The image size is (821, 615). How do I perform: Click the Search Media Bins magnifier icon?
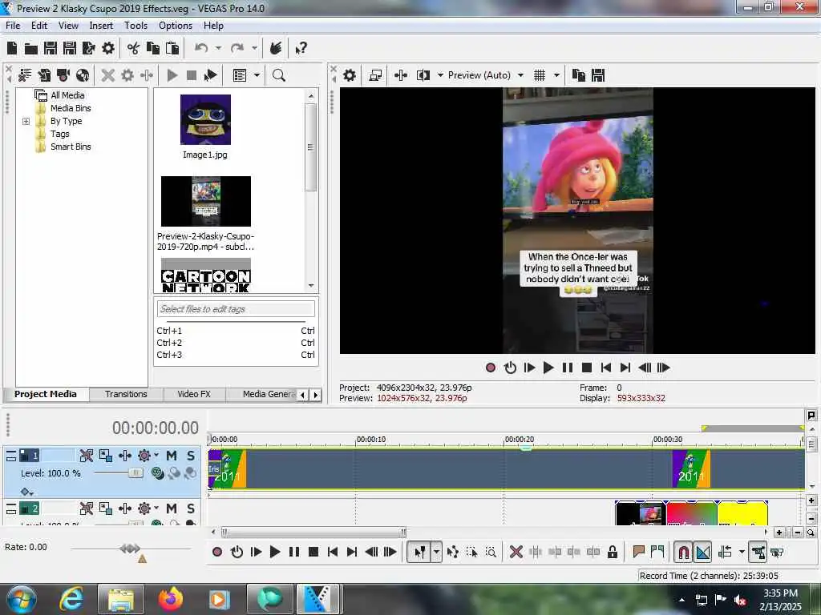click(x=278, y=75)
